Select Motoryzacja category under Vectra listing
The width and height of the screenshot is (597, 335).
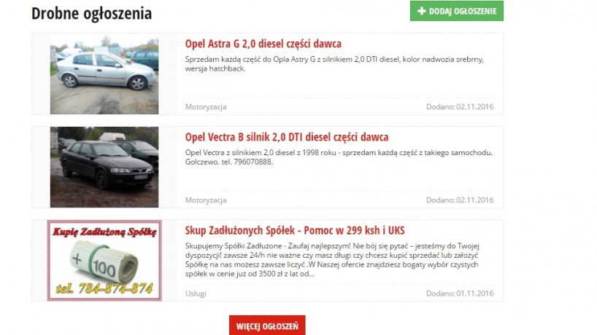[206, 200]
